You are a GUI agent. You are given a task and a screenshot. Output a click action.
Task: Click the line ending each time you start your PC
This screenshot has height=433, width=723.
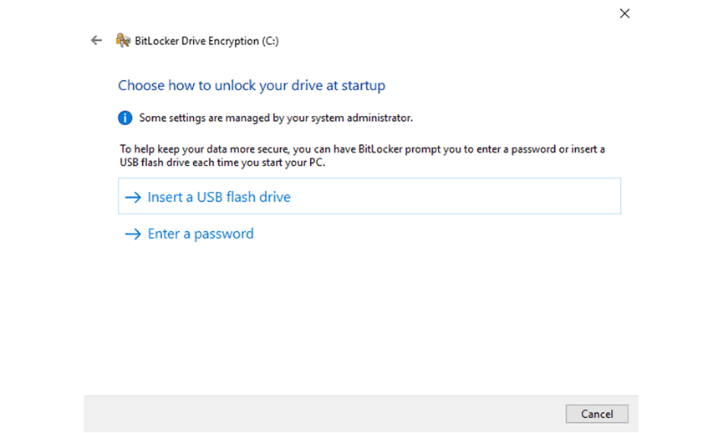click(x=222, y=163)
